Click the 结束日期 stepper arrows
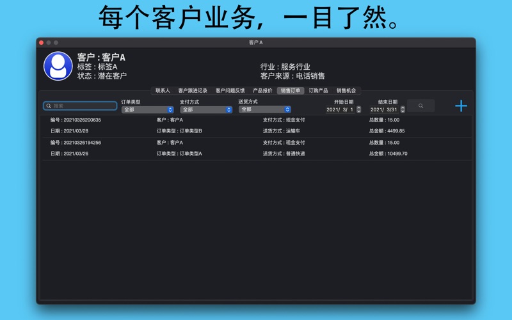Screen dimensions: 512x320 (403, 109)
